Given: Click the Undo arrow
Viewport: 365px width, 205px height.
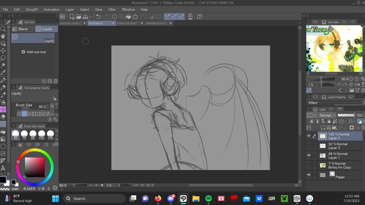Looking at the screenshot, I should tap(98, 16).
